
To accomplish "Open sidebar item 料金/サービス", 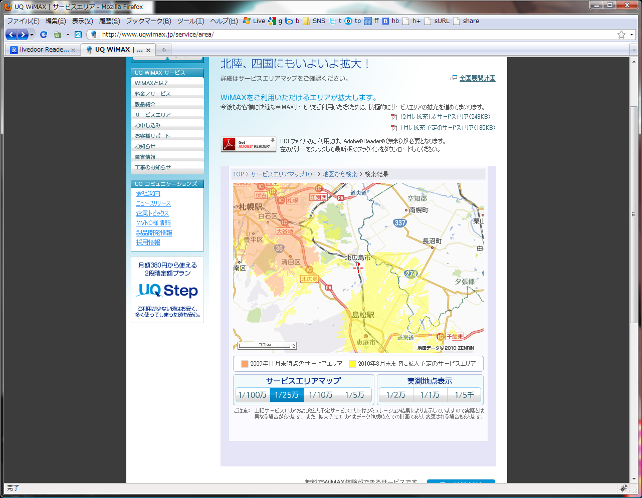I will (167, 94).
